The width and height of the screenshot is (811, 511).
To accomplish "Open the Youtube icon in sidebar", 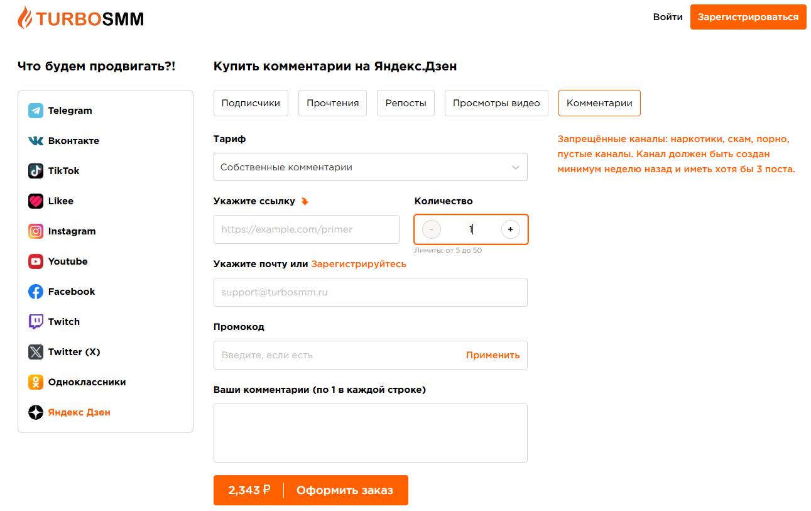I will [36, 261].
